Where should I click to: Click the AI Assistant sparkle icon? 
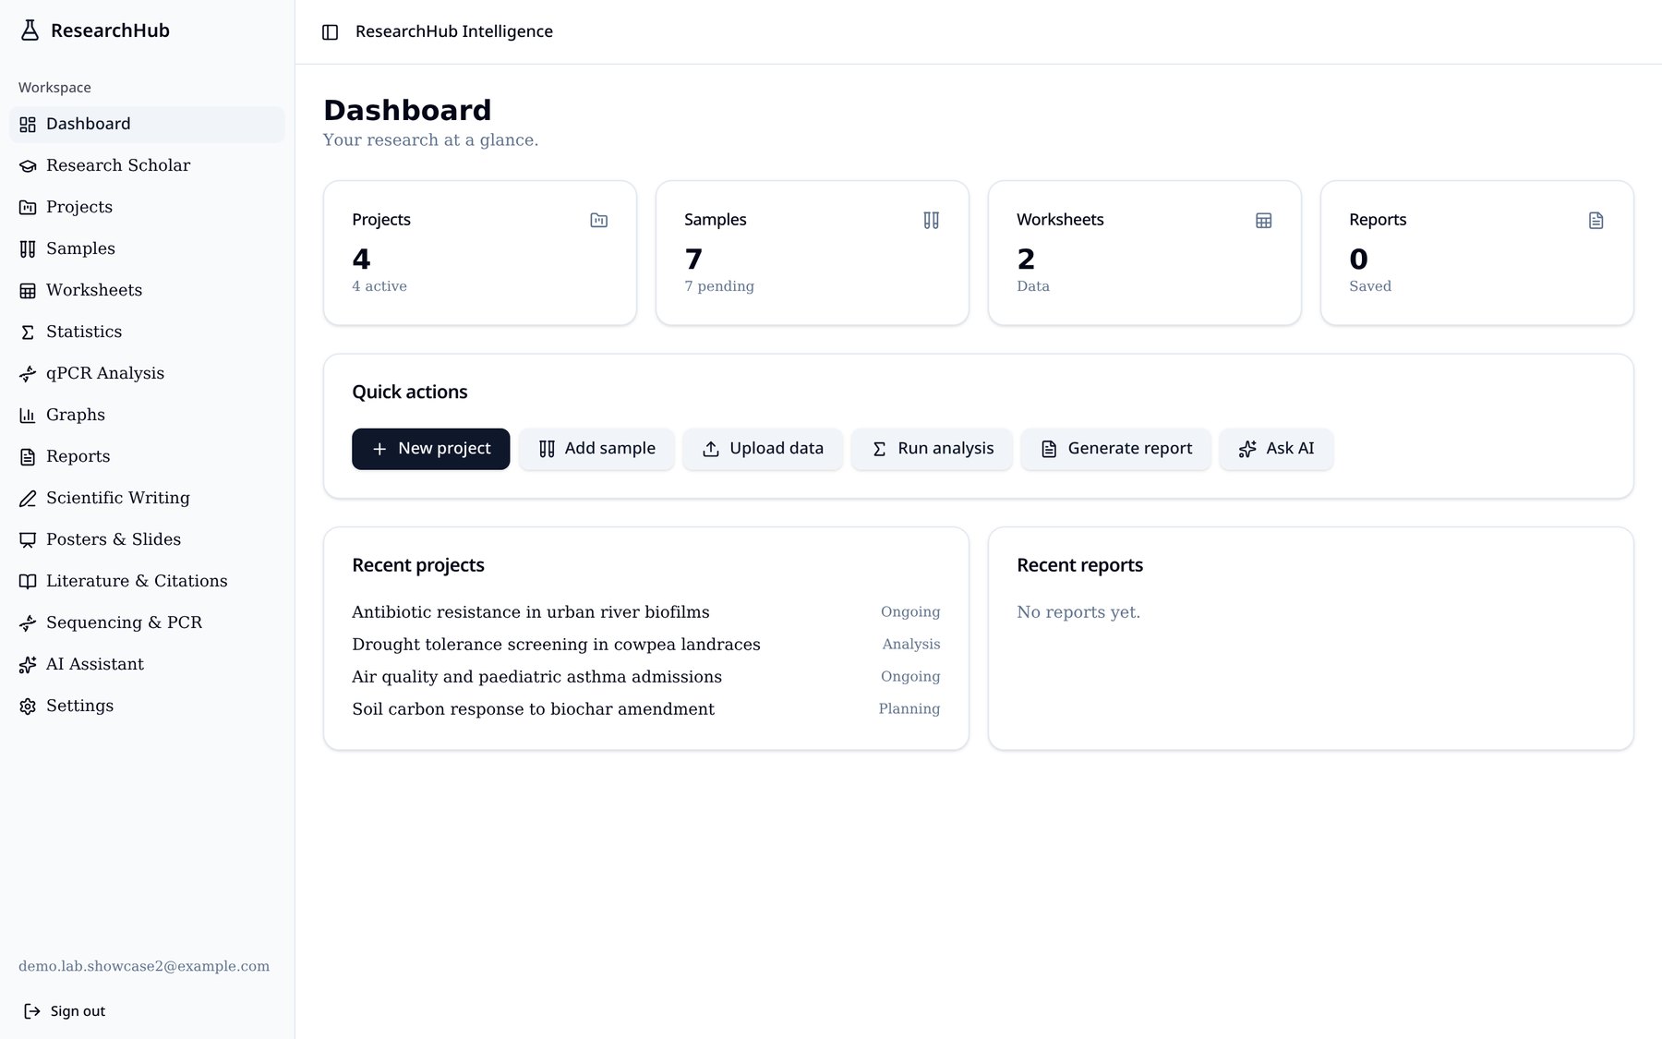pyautogui.click(x=28, y=665)
